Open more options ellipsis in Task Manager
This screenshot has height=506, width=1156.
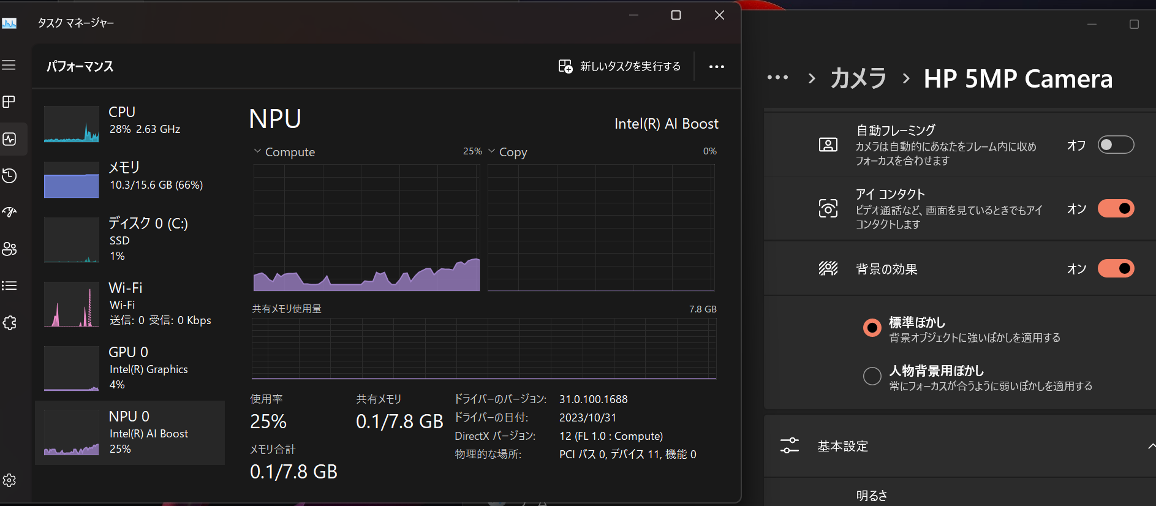point(716,67)
